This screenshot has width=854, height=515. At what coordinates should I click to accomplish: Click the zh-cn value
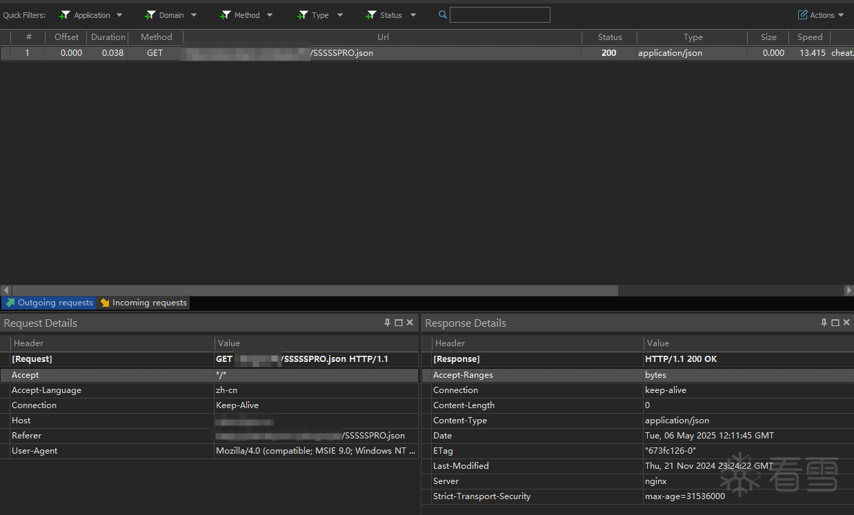pyautogui.click(x=226, y=390)
